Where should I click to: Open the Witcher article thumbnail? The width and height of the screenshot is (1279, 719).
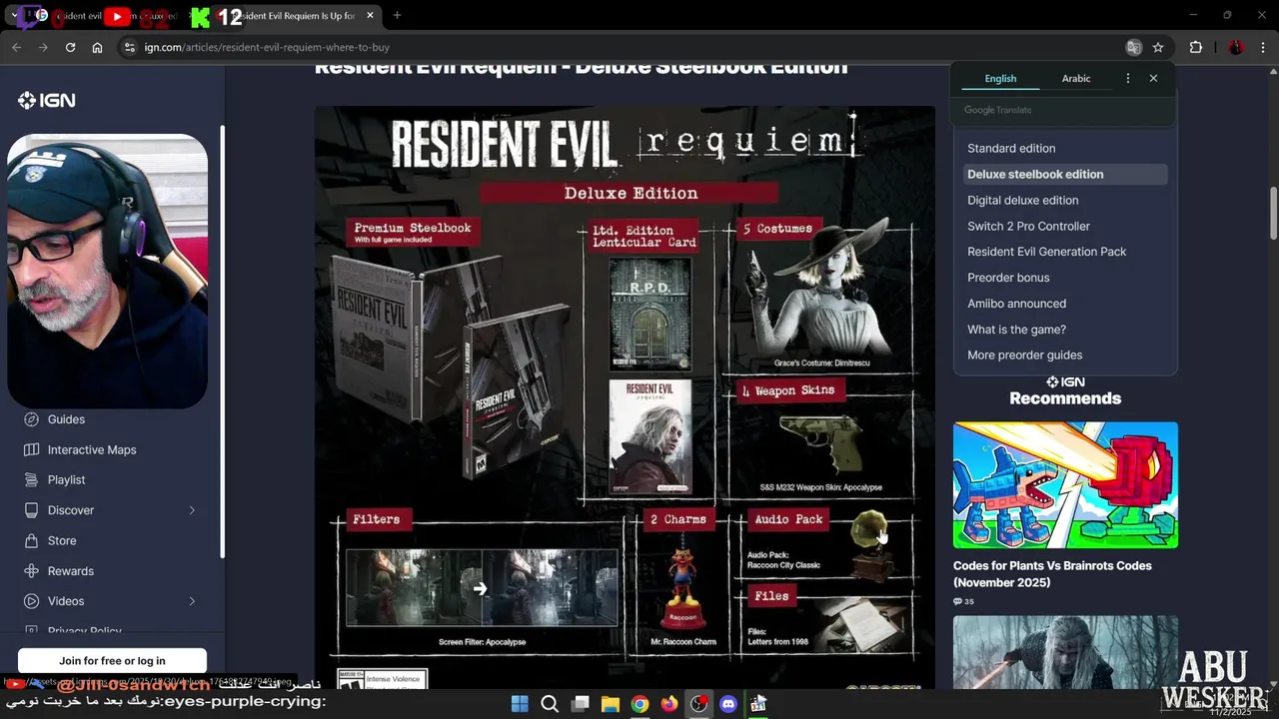point(1065,652)
